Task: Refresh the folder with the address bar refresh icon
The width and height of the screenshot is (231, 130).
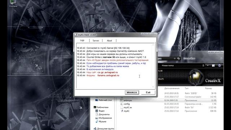Action: (x=179, y=58)
